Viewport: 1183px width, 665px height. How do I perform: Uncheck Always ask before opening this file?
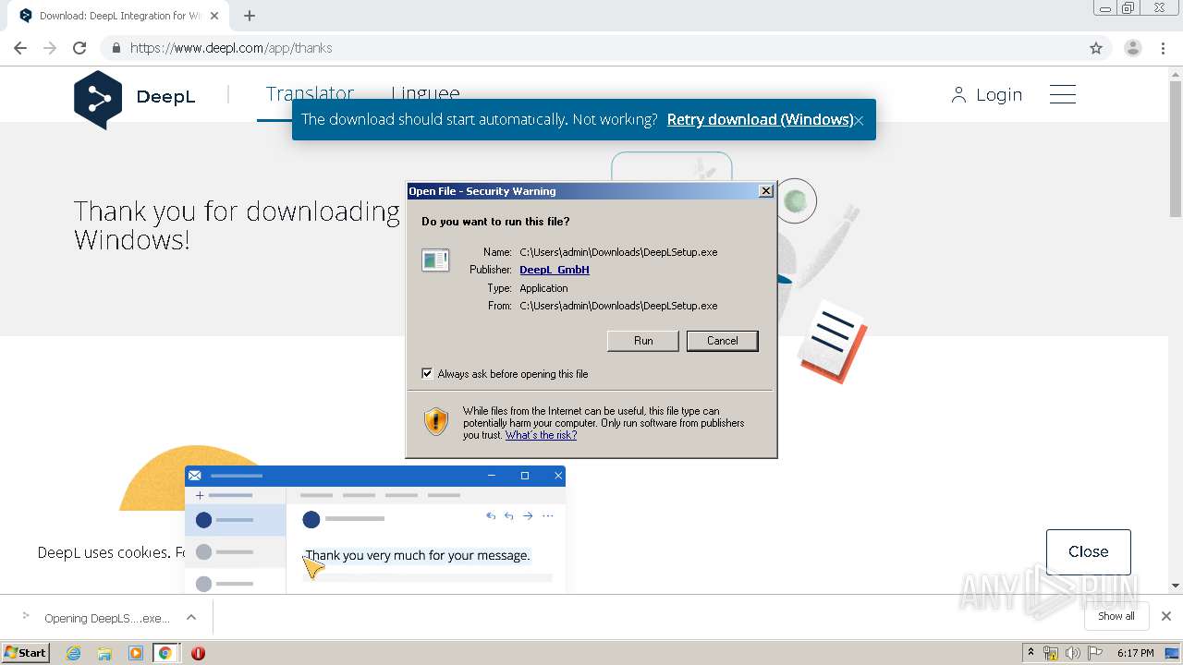click(427, 374)
